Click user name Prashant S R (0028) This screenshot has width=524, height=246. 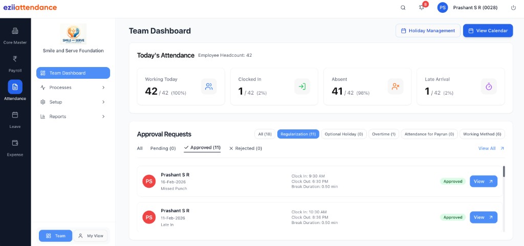475,8
